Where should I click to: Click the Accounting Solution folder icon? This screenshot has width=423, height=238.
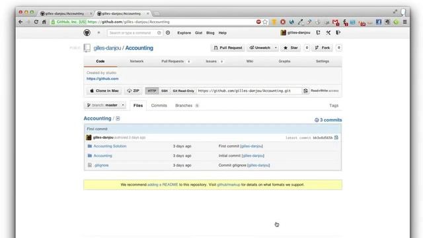[90, 146]
